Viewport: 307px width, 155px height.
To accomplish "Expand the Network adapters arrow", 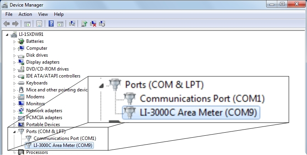I will tap(15, 111).
